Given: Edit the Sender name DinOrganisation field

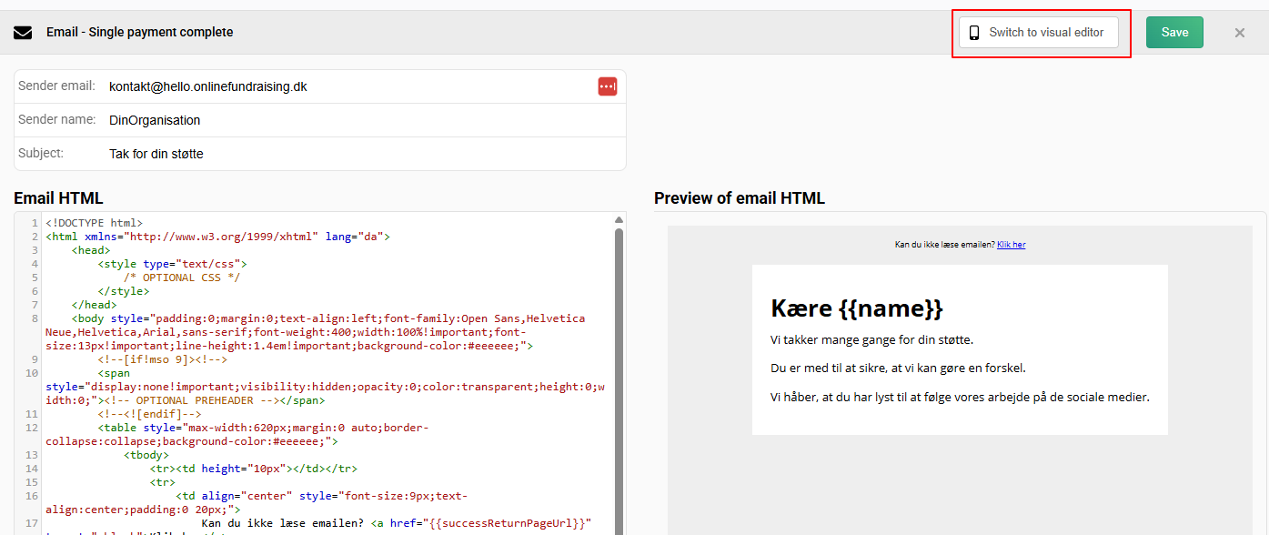Looking at the screenshot, I should point(364,120).
